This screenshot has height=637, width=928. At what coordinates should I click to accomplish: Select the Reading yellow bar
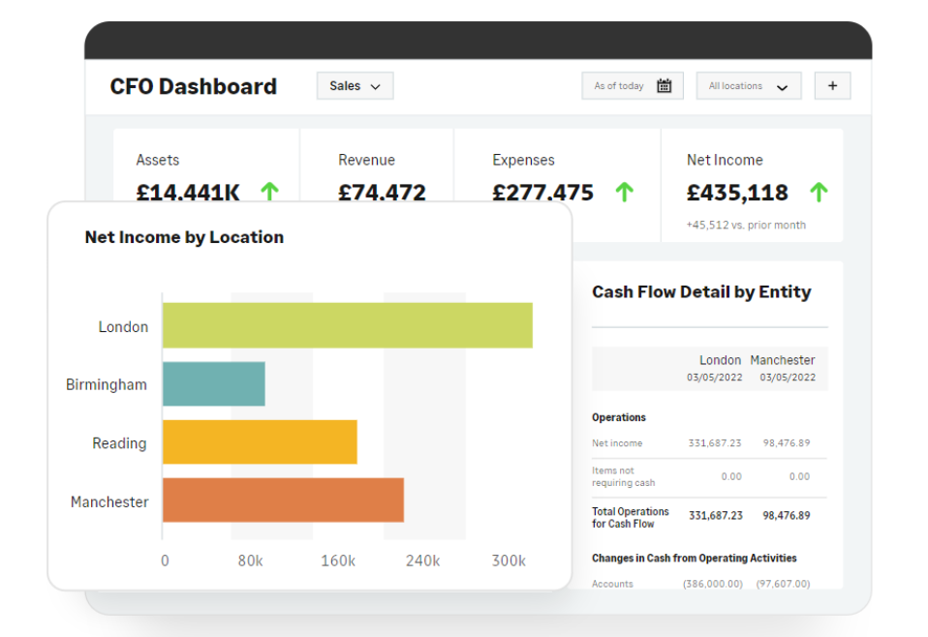(x=260, y=442)
